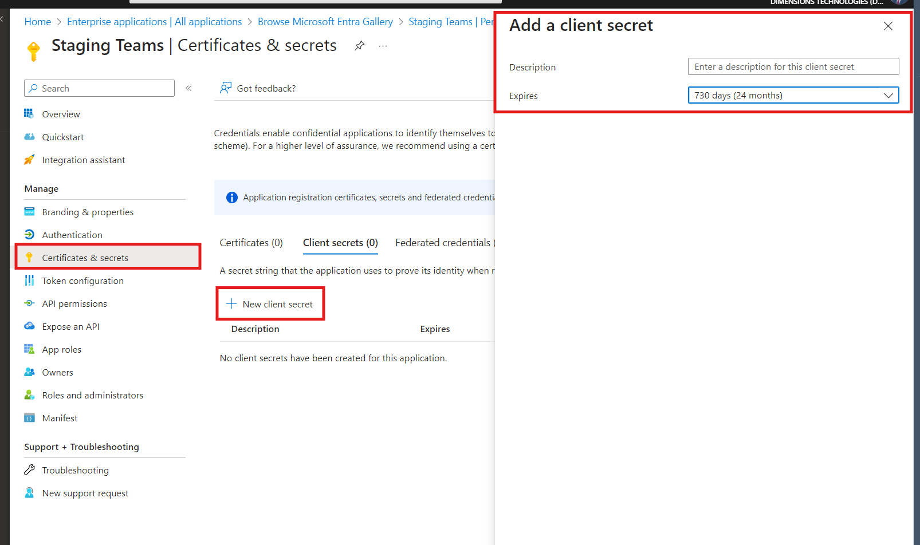Switch to the Certificates (0) tab

[251, 243]
